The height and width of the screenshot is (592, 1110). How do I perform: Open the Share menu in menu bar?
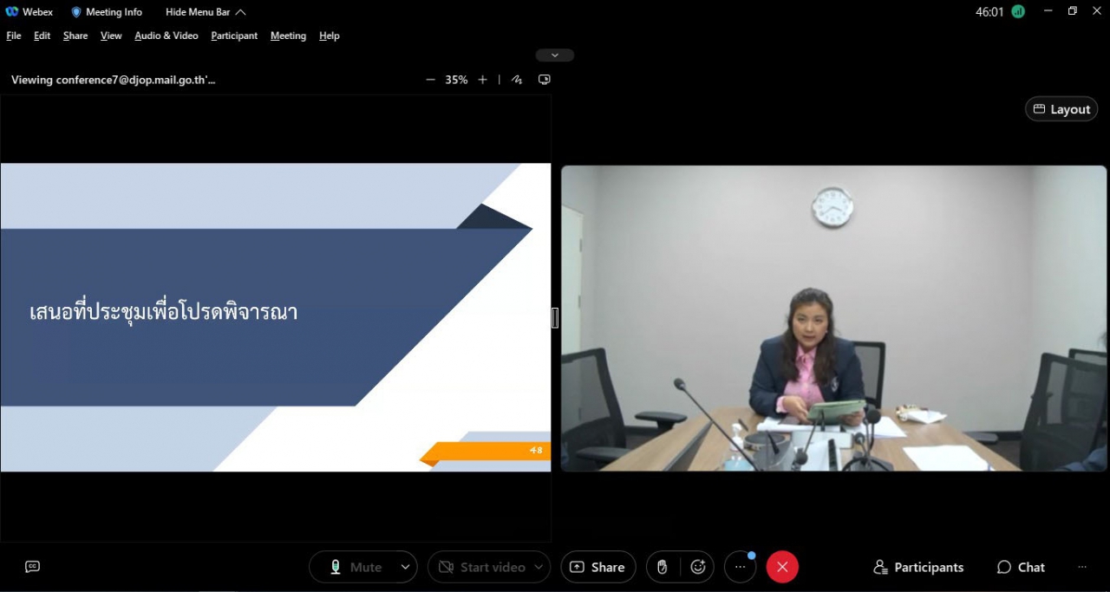[x=75, y=36]
